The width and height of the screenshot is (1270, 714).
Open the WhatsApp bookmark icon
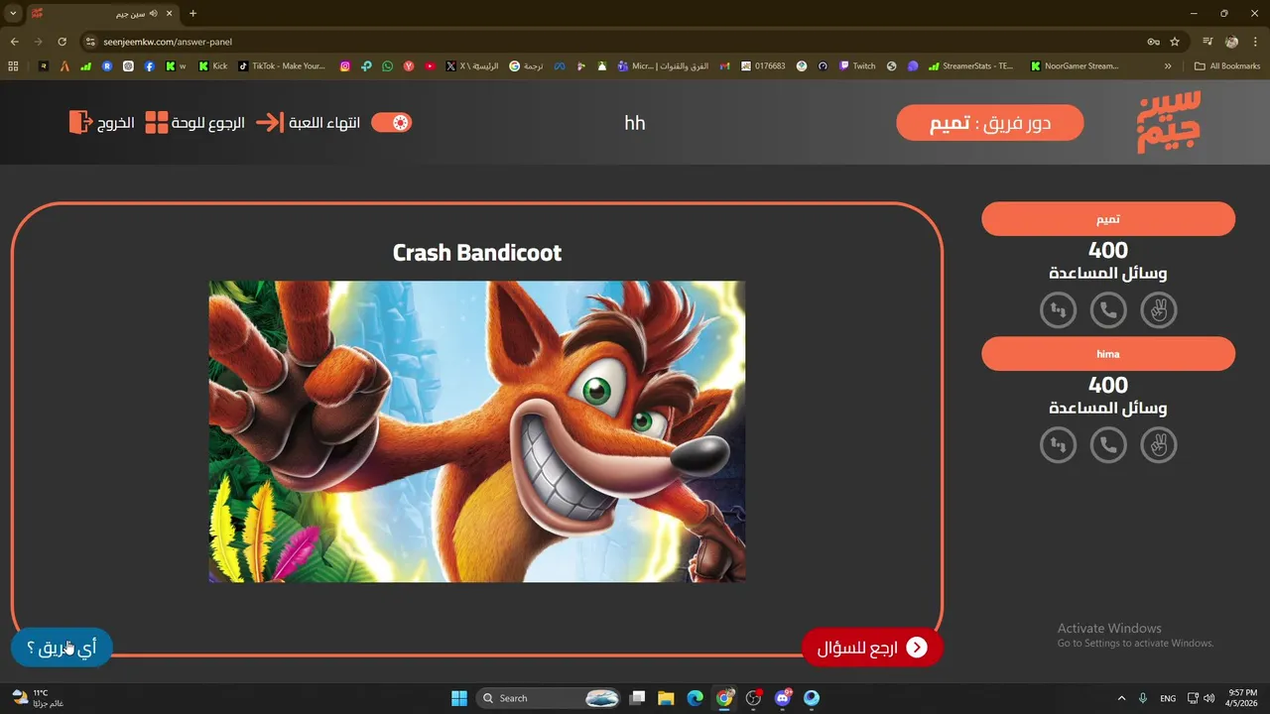coord(387,66)
